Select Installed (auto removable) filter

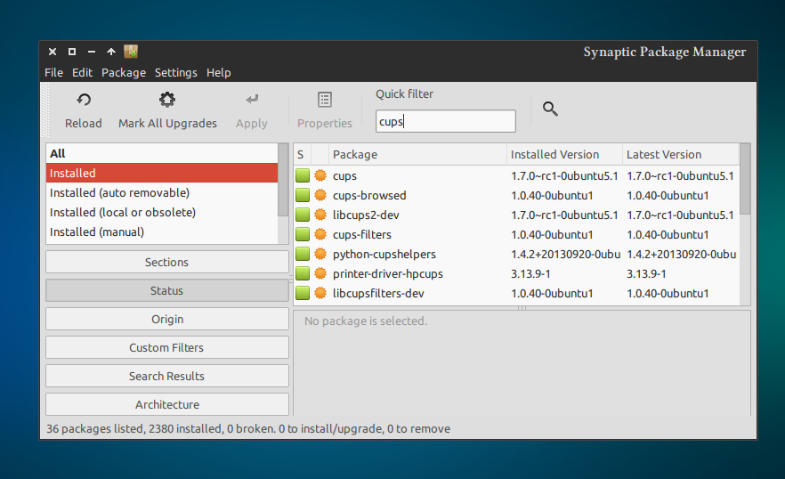click(x=162, y=192)
